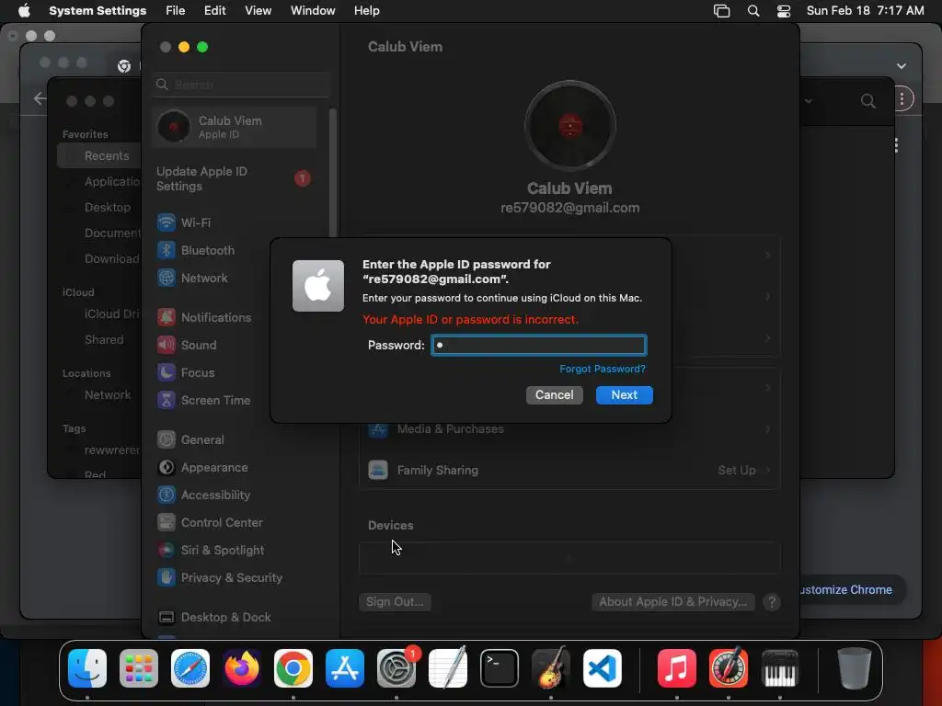Expand Chrome tab search dropdown arrow

click(902, 66)
